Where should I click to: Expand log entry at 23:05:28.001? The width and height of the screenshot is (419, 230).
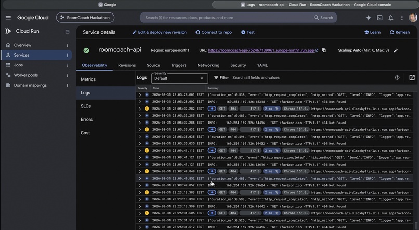pyautogui.click(x=140, y=94)
